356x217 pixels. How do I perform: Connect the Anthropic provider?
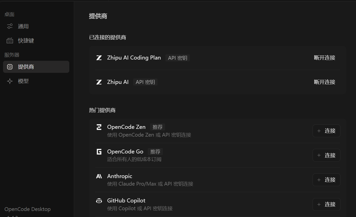[x=326, y=180]
